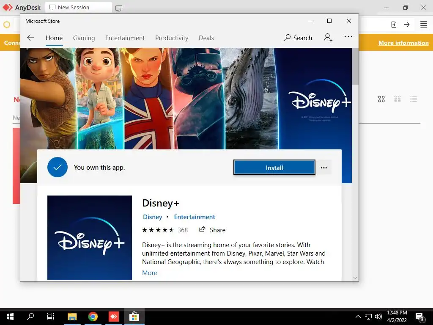Open the Microsoft Store taskbar icon
This screenshot has width=433, height=325.
[x=134, y=317]
